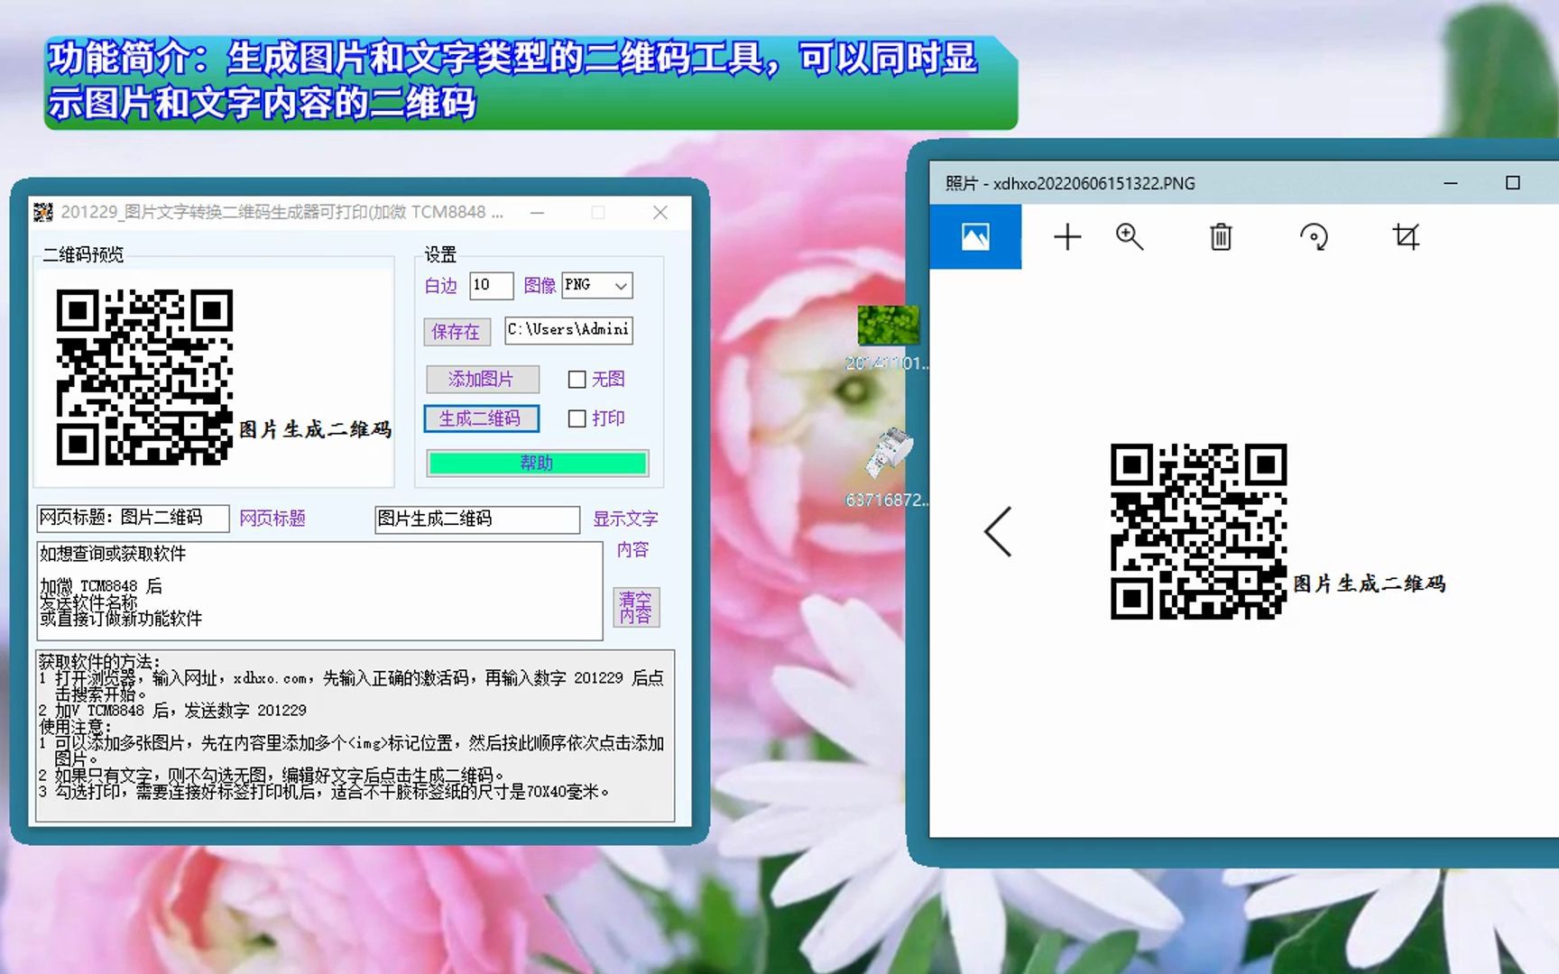Click the 添加图片 button
Image resolution: width=1559 pixels, height=974 pixels.
(482, 380)
